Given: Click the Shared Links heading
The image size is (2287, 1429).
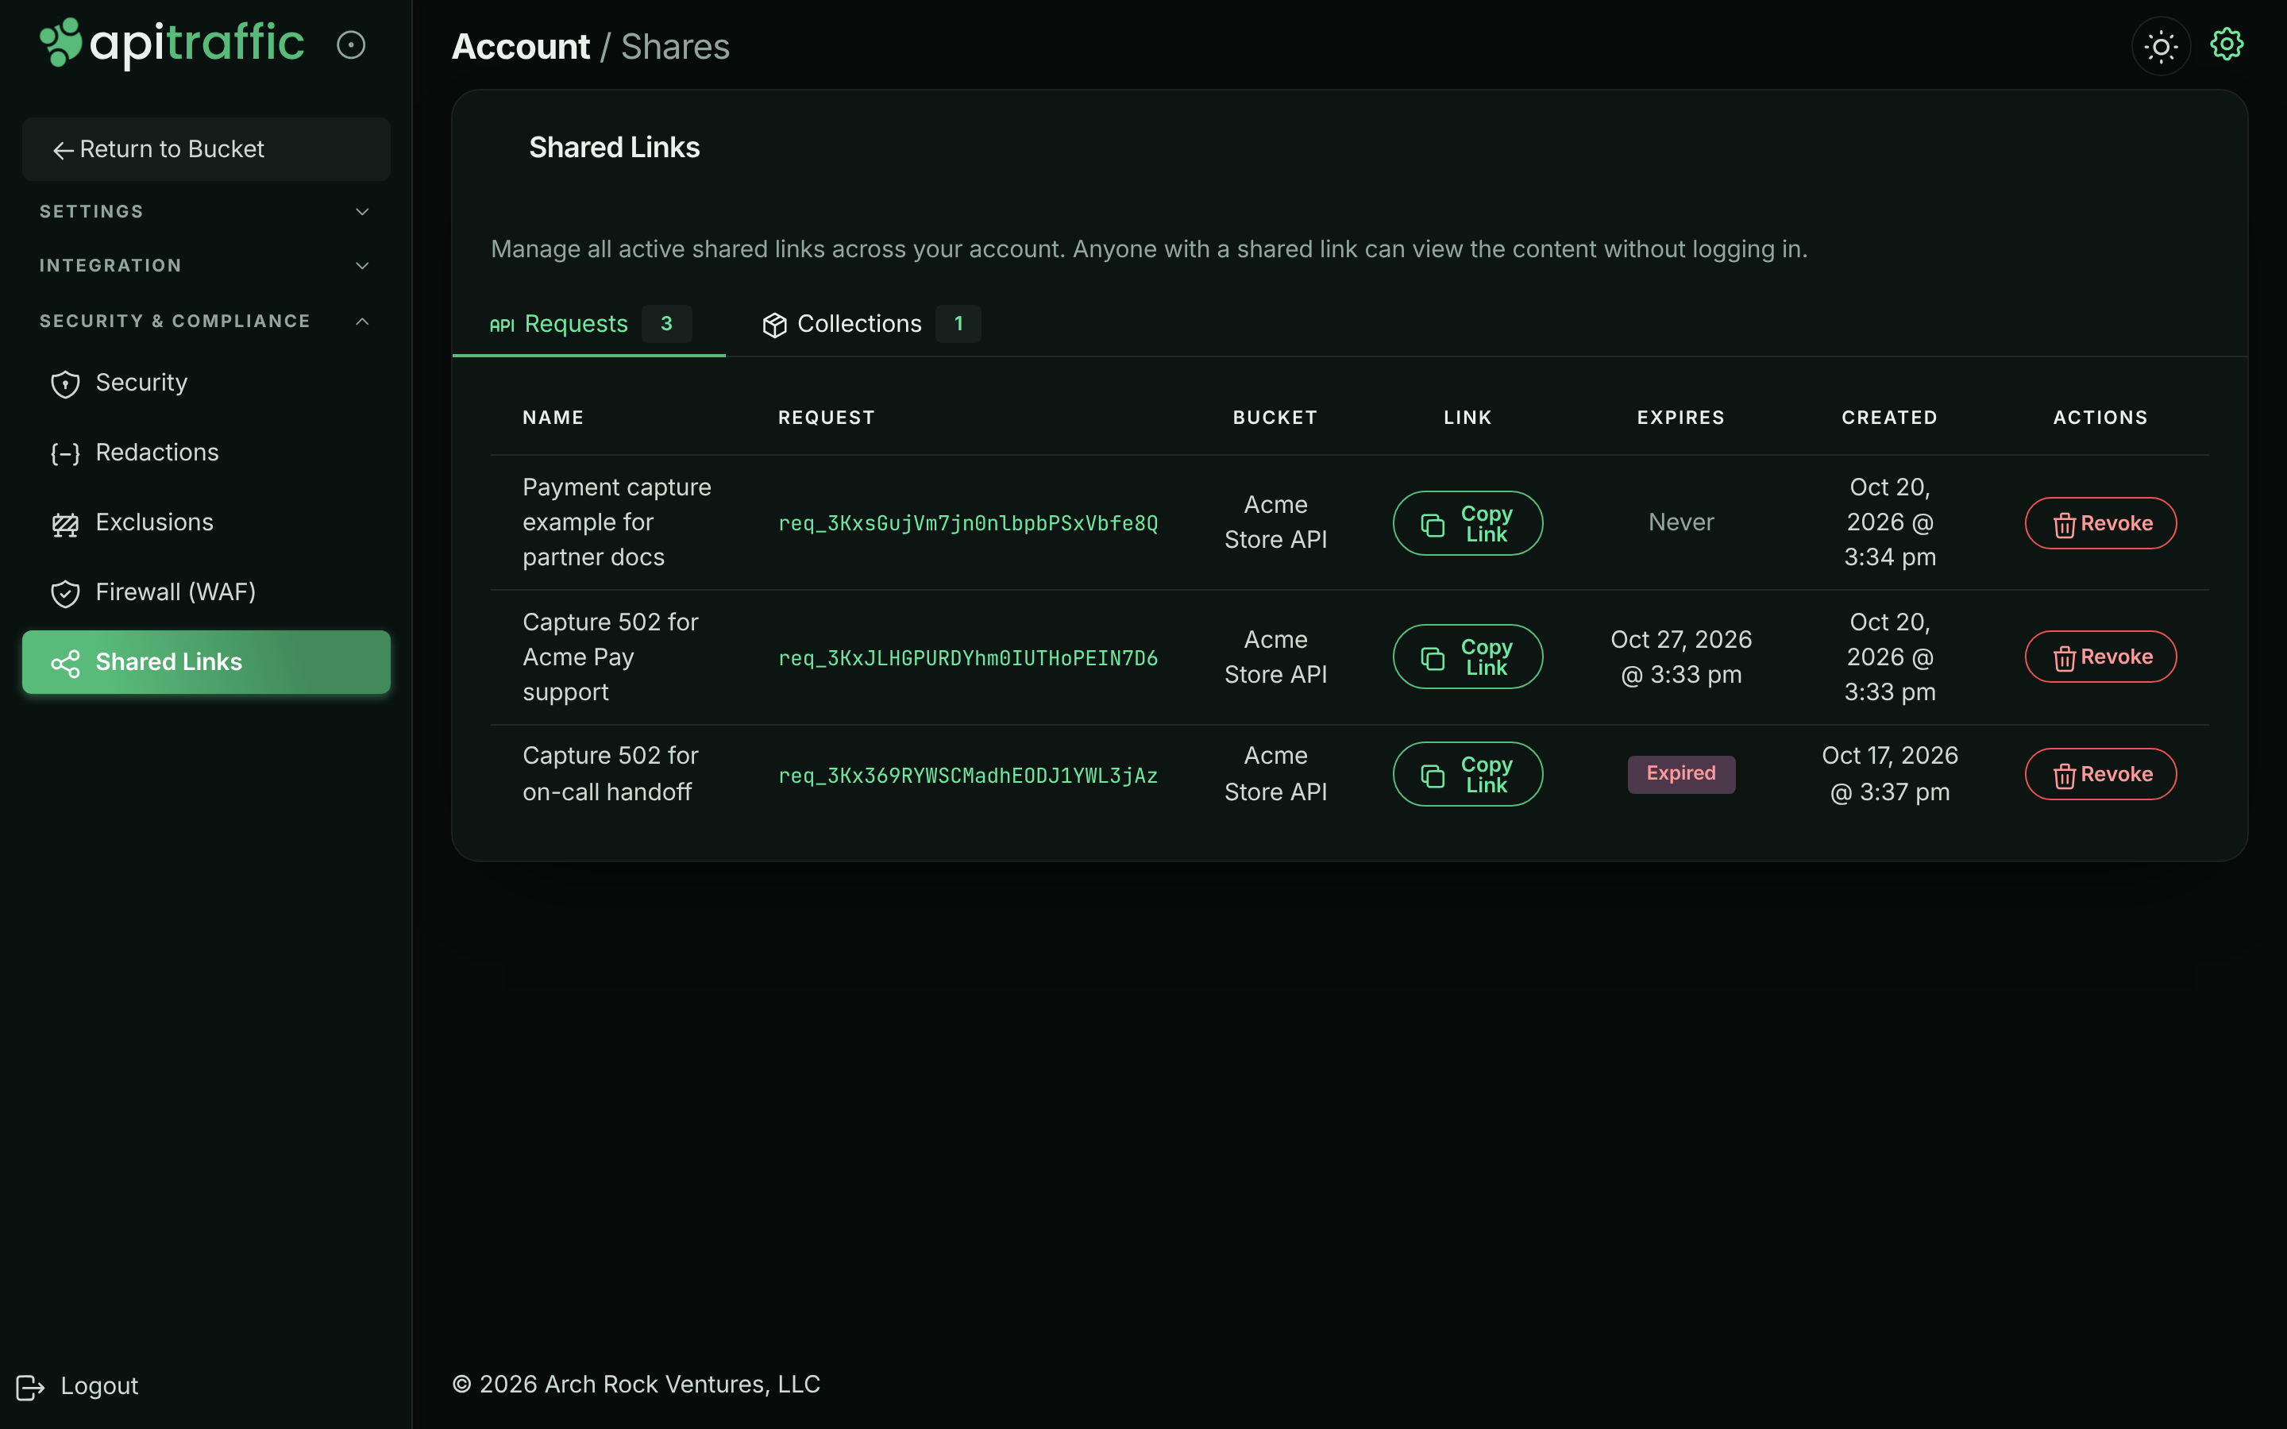Looking at the screenshot, I should point(615,148).
